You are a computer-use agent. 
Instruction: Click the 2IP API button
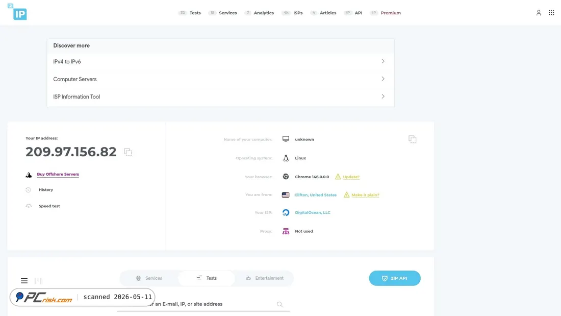point(395,278)
